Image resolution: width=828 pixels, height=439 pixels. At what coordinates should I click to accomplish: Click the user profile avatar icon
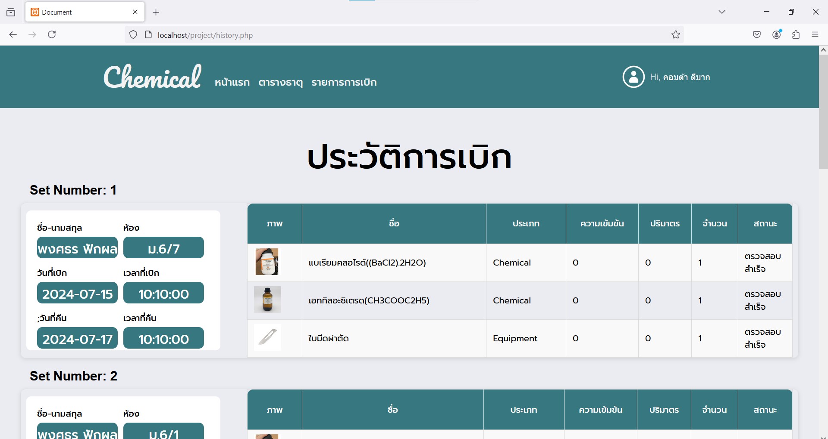click(634, 77)
